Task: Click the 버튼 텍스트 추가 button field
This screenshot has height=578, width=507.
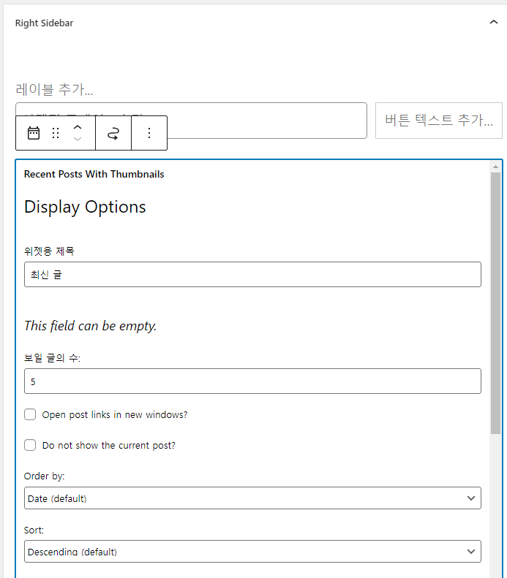Action: coord(439,121)
